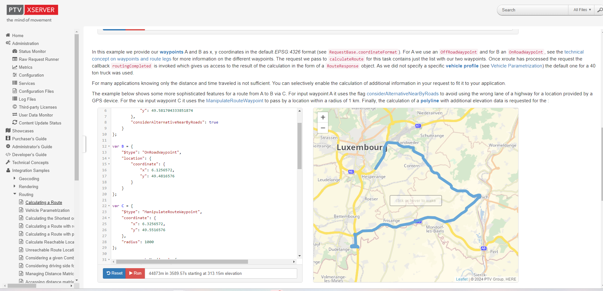Open the All Files filter dropdown
Viewport: 603px width, 291px height.
tap(582, 10)
